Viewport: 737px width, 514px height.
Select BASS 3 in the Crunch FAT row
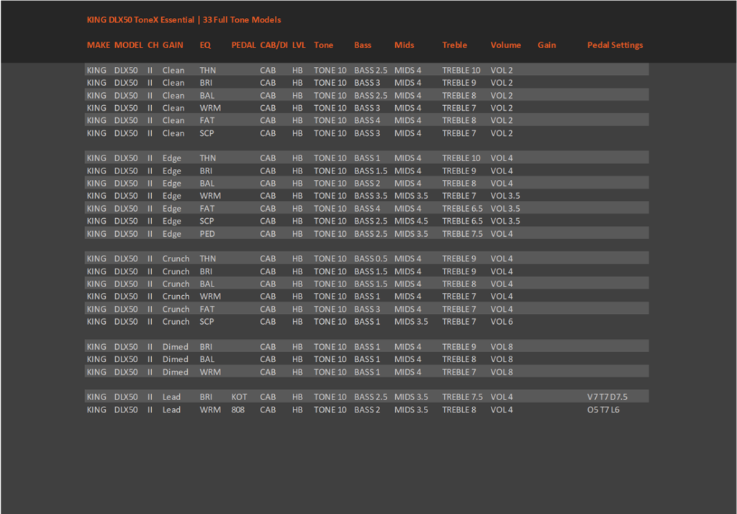(366, 309)
